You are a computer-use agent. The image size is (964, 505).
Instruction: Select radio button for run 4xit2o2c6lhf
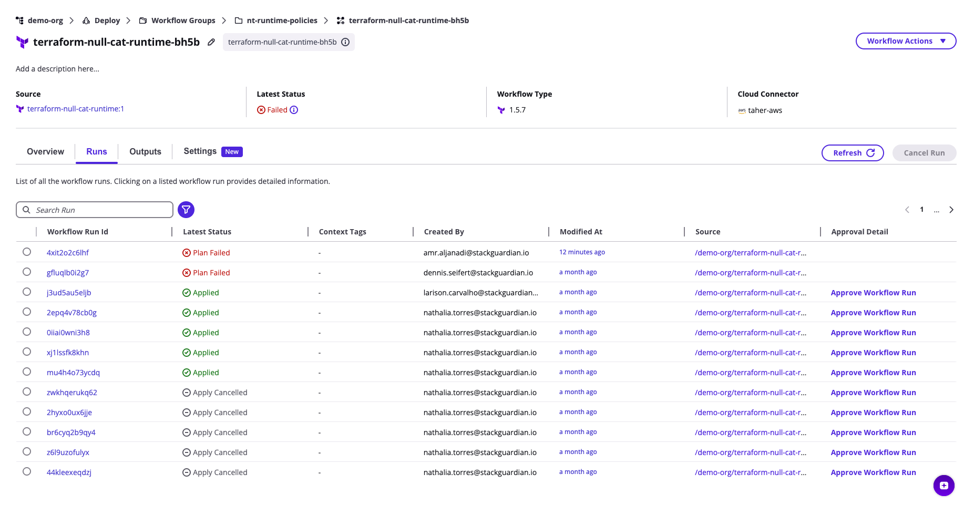tap(27, 252)
